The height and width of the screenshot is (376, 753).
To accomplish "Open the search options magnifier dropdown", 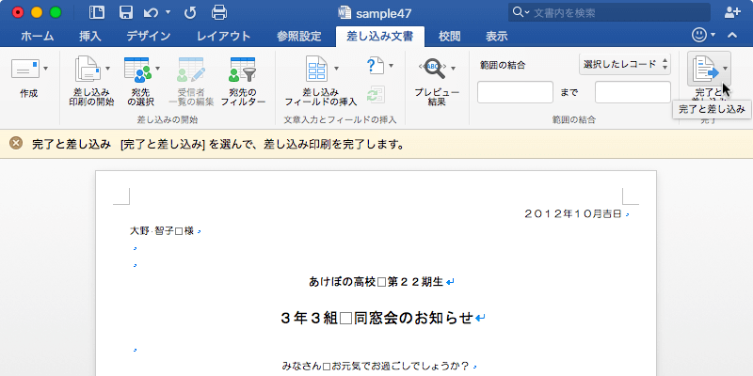I will point(521,12).
